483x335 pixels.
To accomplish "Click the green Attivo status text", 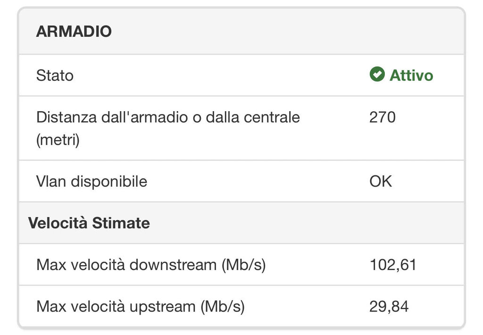I will tap(411, 75).
